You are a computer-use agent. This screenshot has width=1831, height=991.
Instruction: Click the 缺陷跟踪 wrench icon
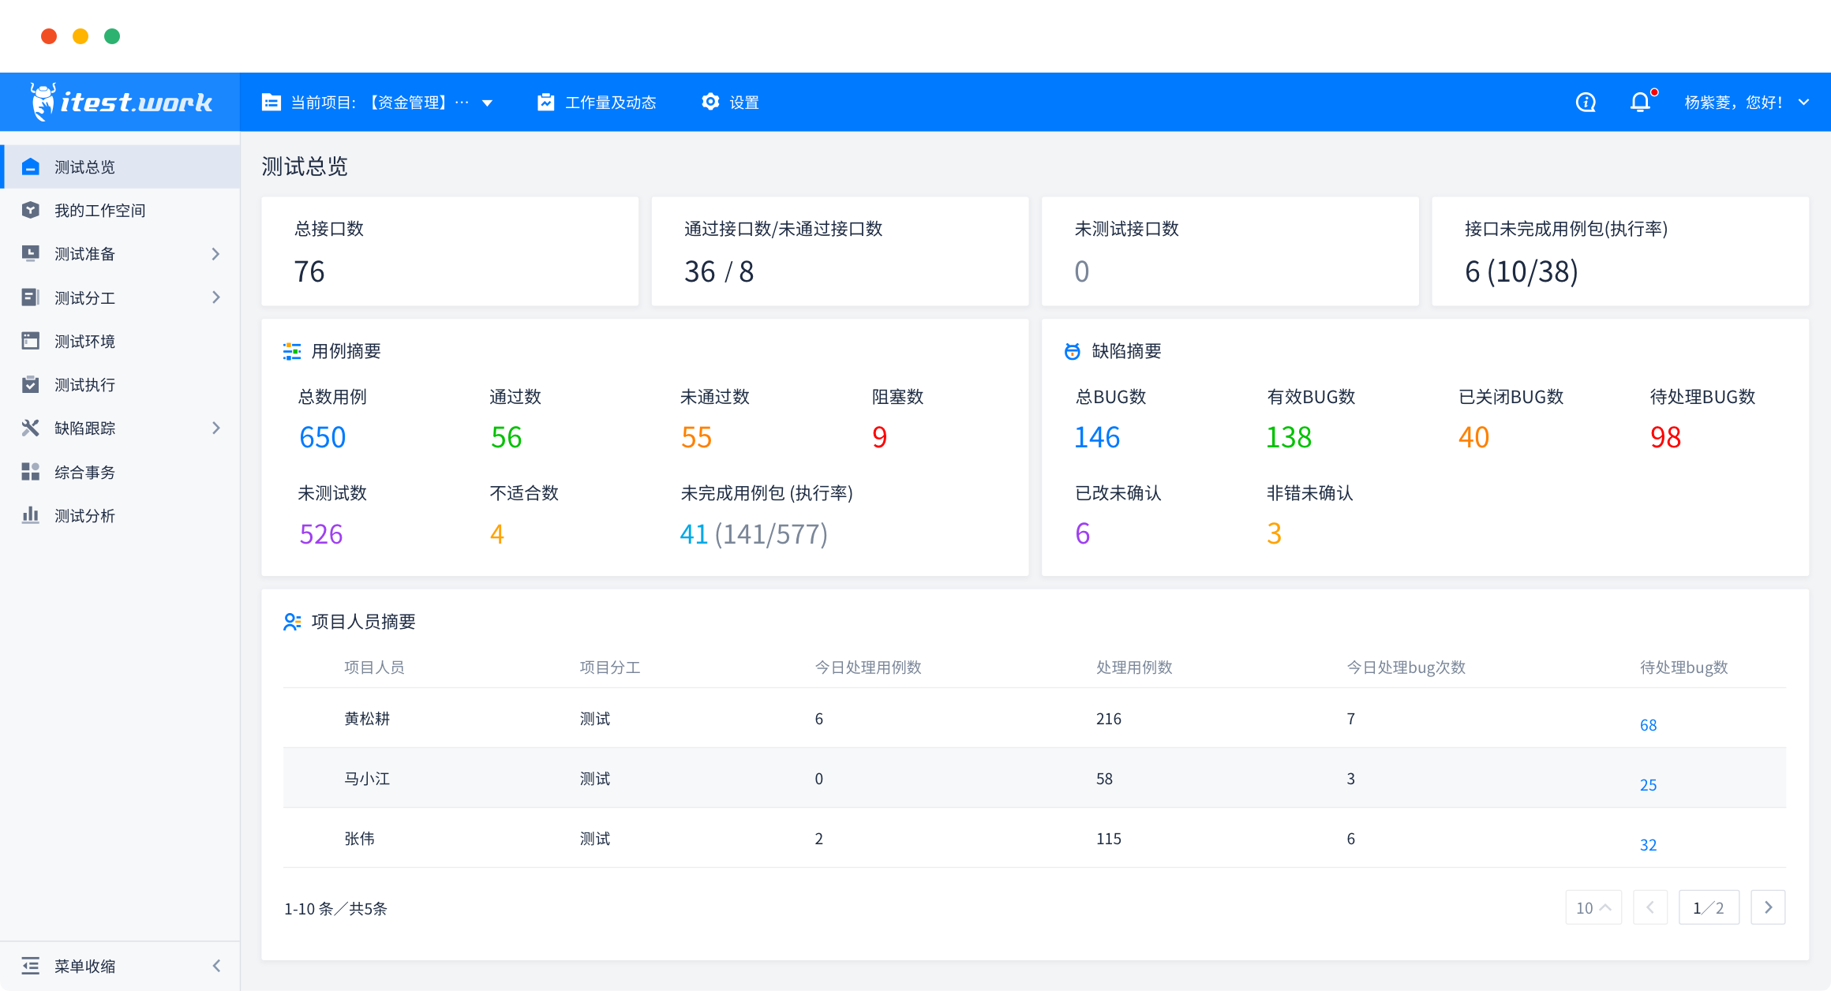point(30,428)
